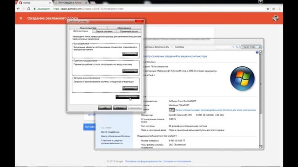Open Параметры under Загрузка и восстановление

(x=130, y=89)
